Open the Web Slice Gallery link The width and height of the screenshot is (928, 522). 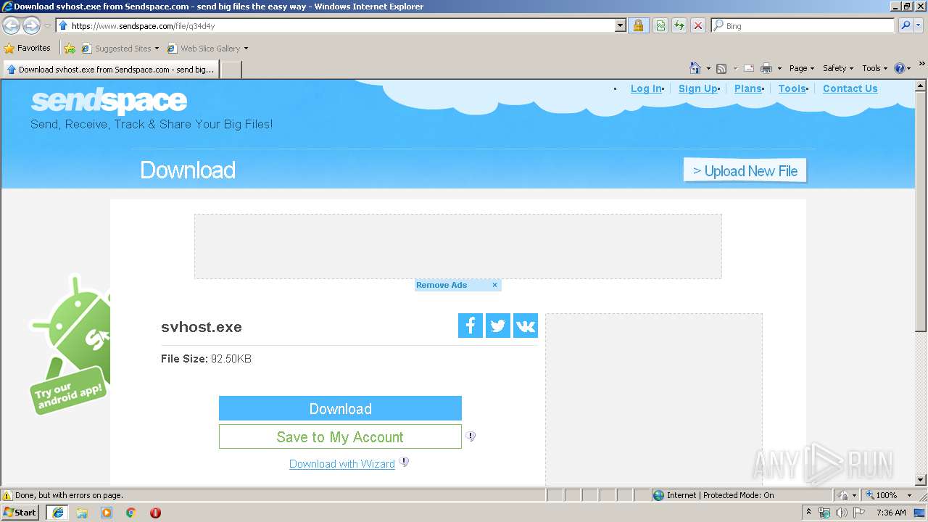point(207,49)
